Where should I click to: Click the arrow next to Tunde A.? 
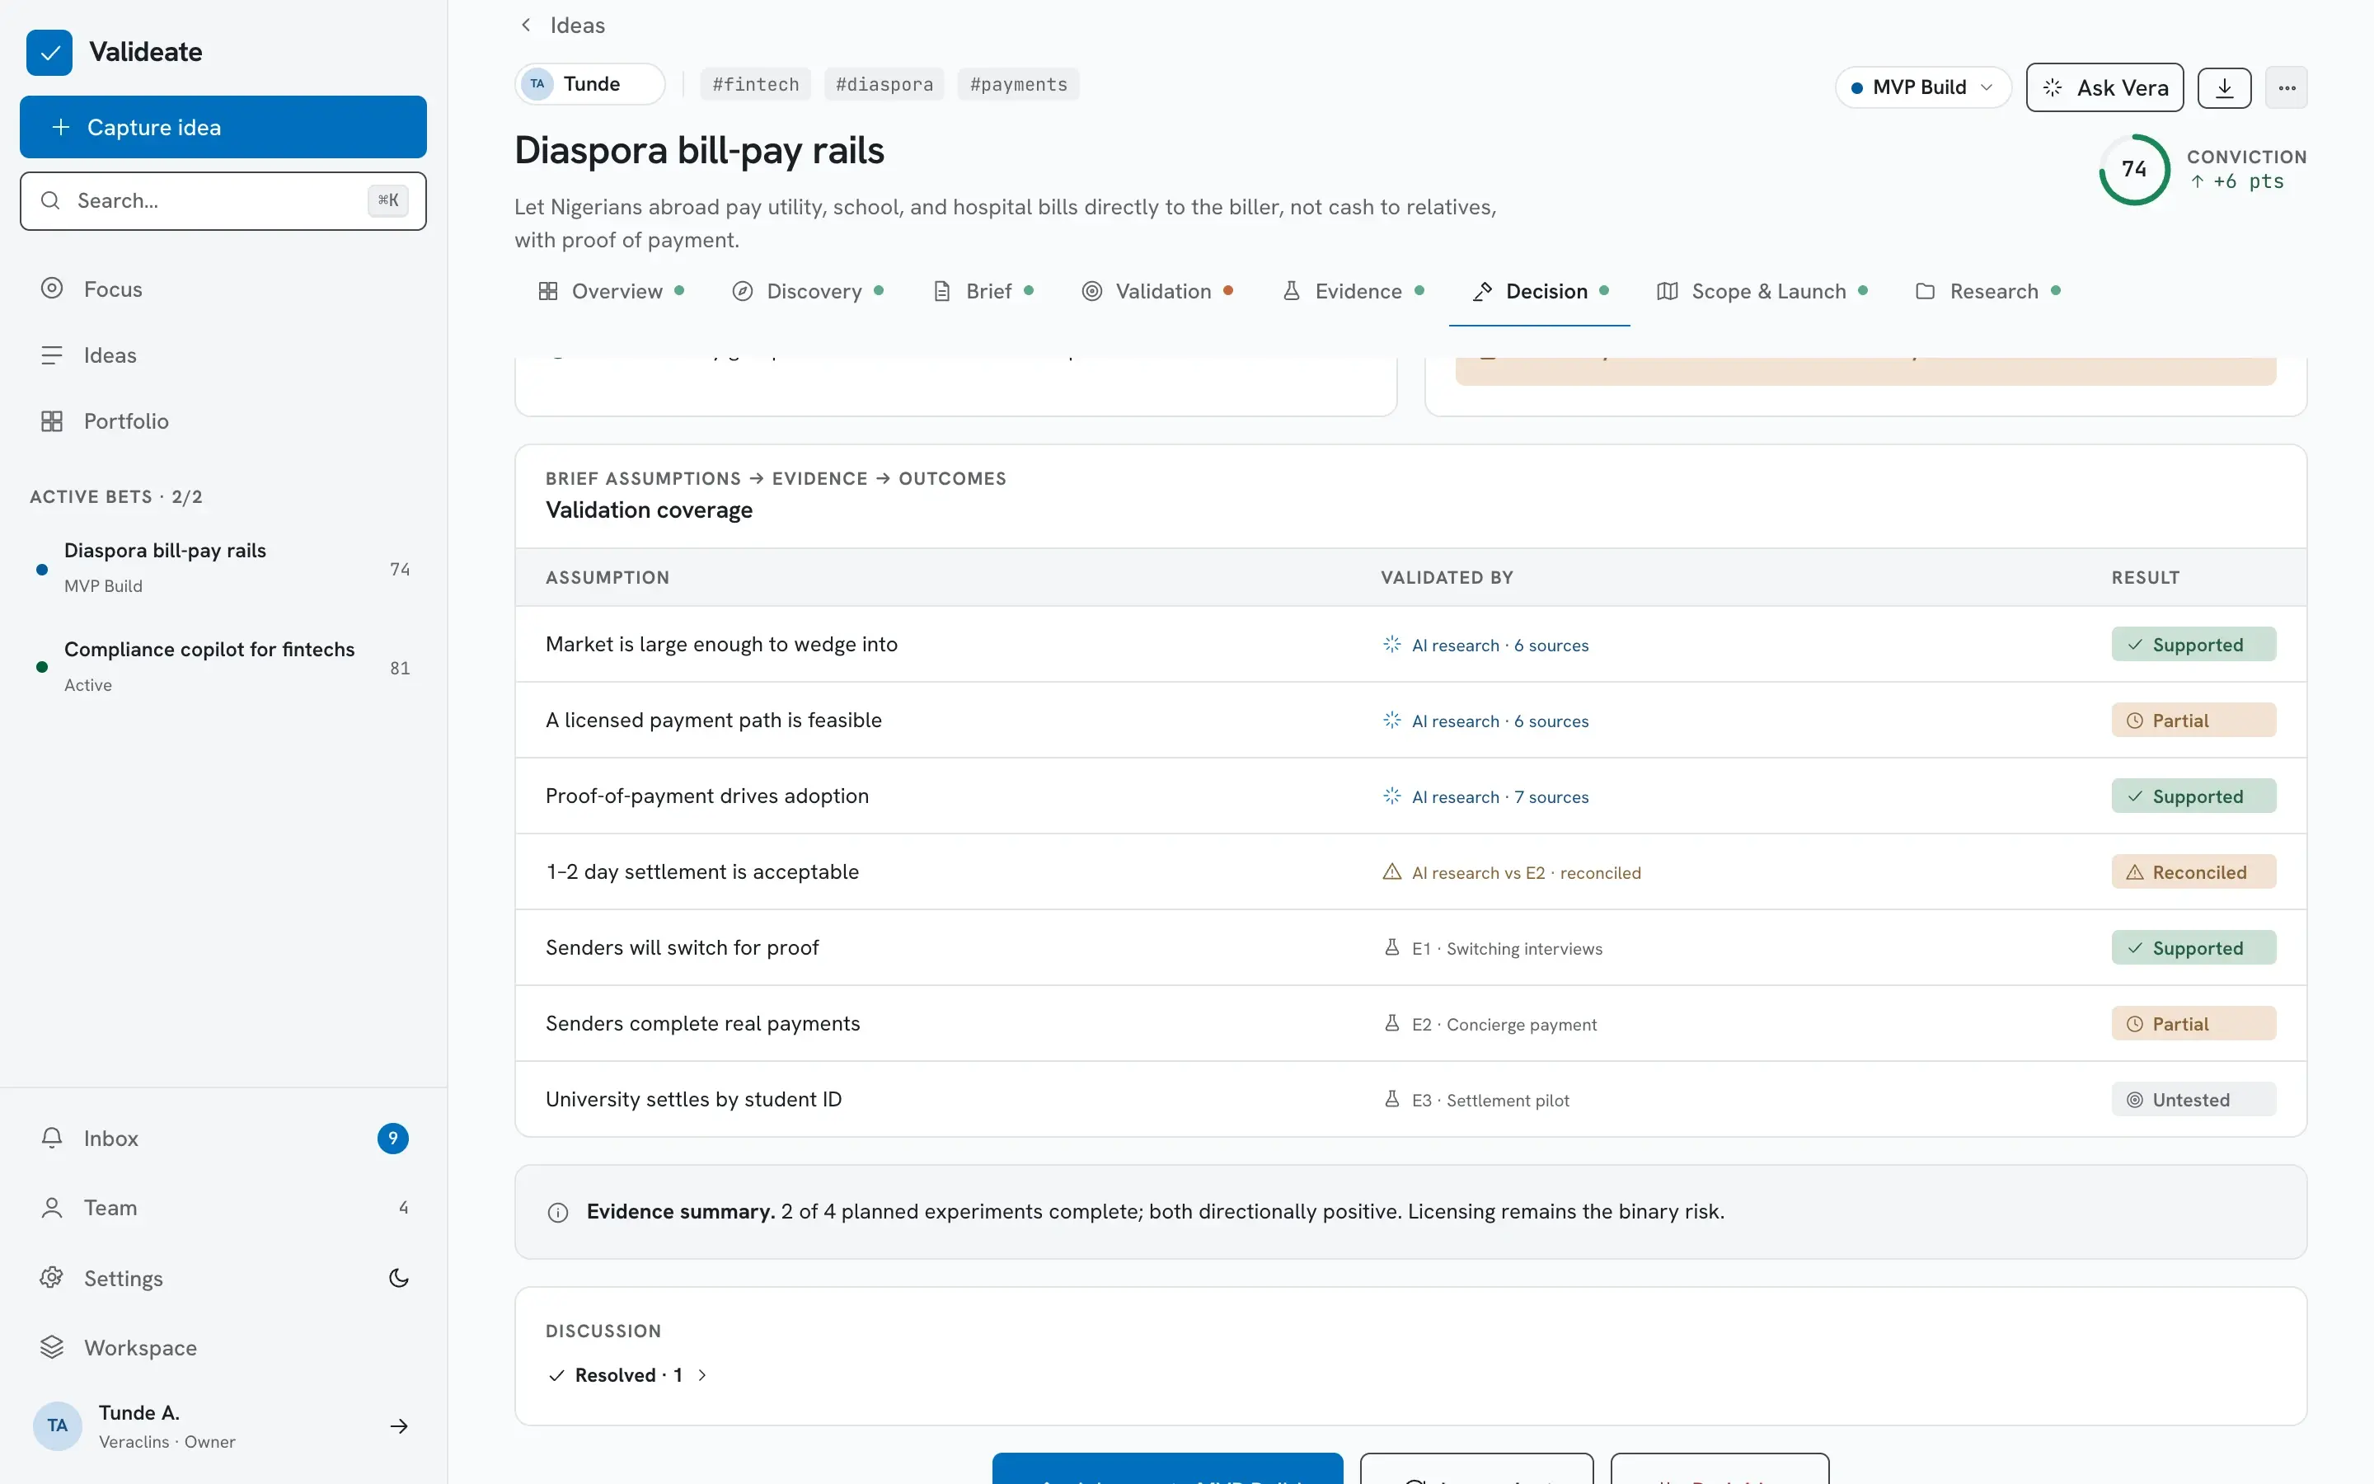(398, 1426)
